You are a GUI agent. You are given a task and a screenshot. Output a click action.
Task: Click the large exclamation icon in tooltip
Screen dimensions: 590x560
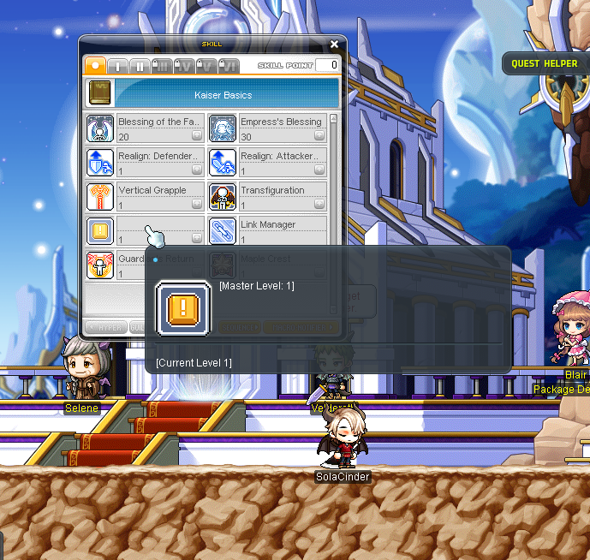[x=183, y=308]
